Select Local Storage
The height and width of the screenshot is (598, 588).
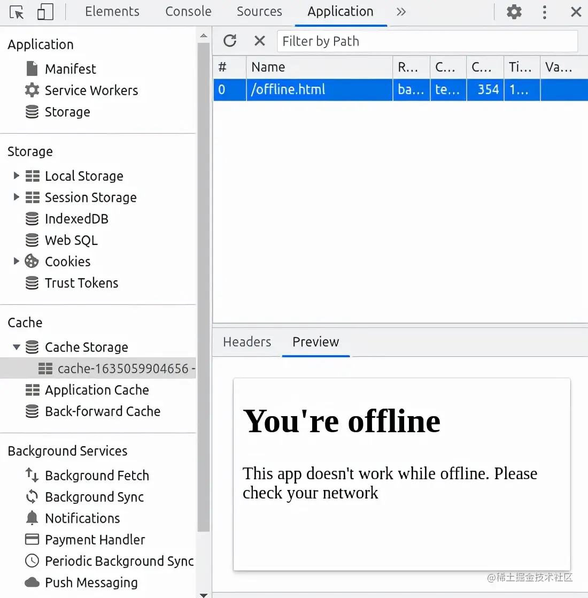(84, 176)
